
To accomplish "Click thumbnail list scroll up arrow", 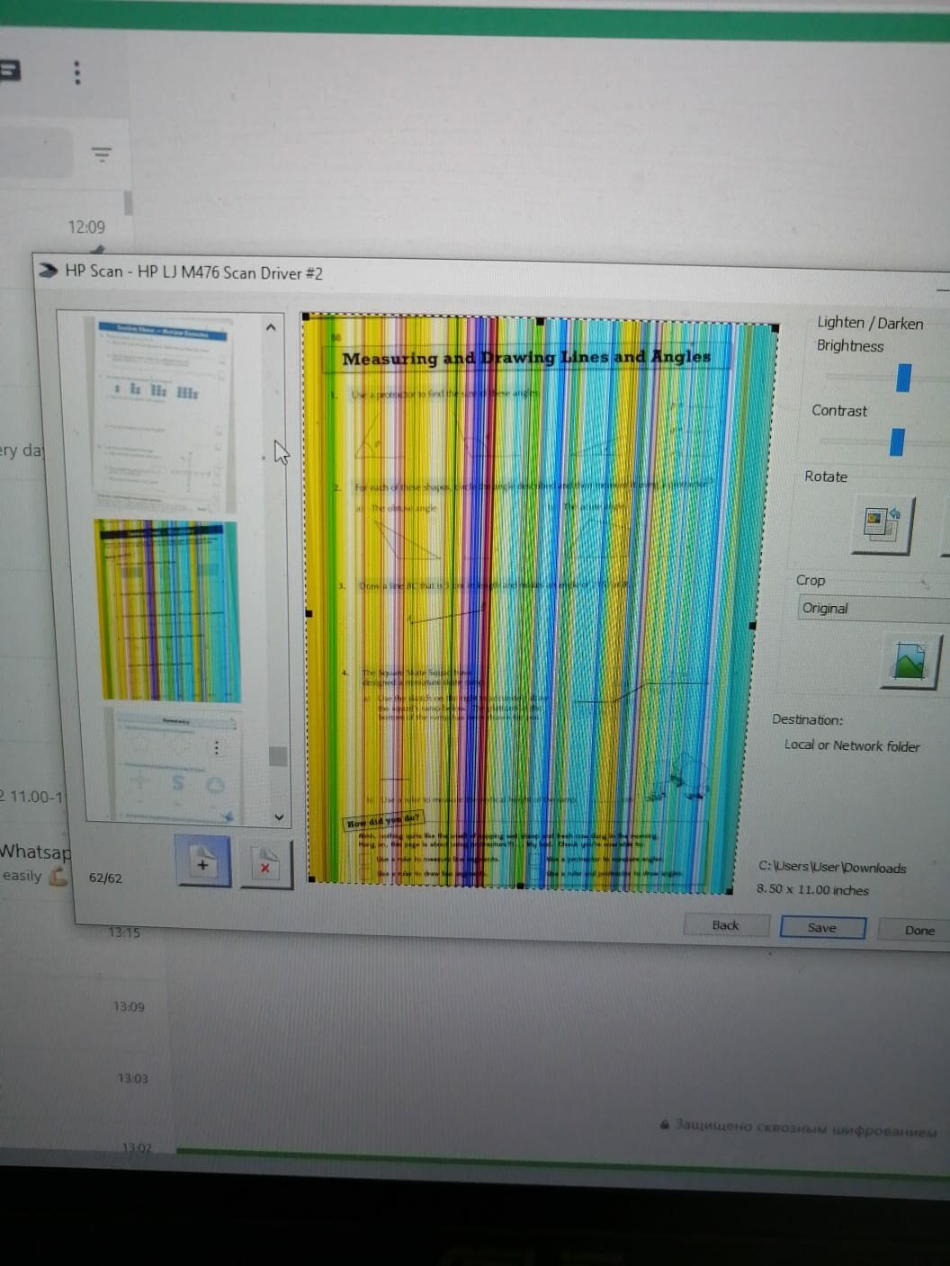I will click(x=271, y=327).
